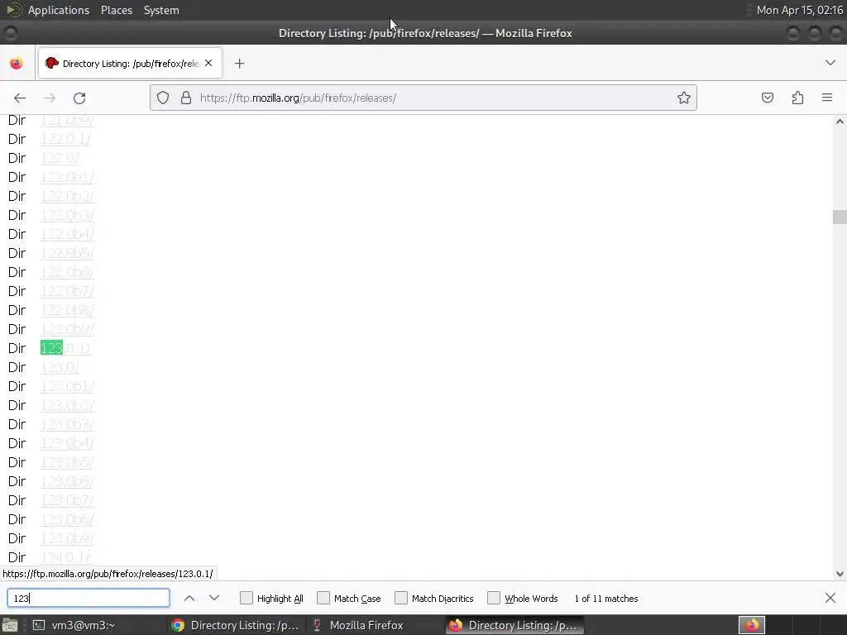The height and width of the screenshot is (635, 847).
Task: Go back to previous page
Action: tap(20, 98)
